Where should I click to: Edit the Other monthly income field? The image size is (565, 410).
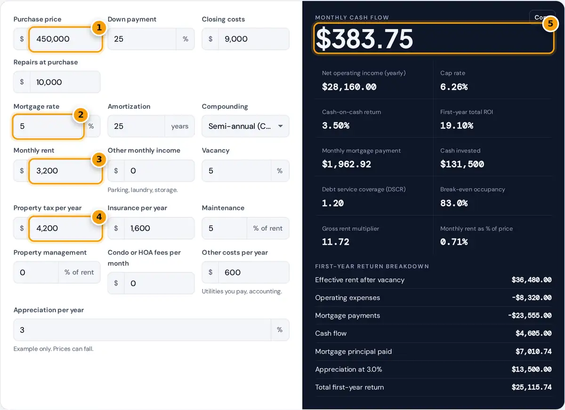pyautogui.click(x=159, y=171)
